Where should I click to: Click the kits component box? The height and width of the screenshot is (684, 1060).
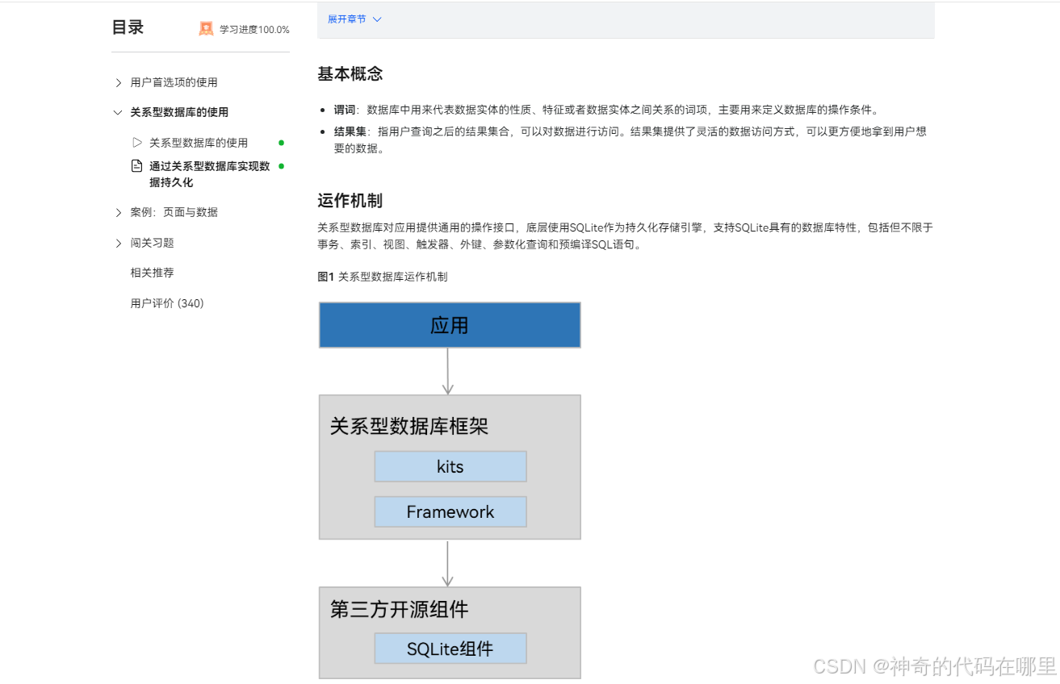pyautogui.click(x=450, y=466)
